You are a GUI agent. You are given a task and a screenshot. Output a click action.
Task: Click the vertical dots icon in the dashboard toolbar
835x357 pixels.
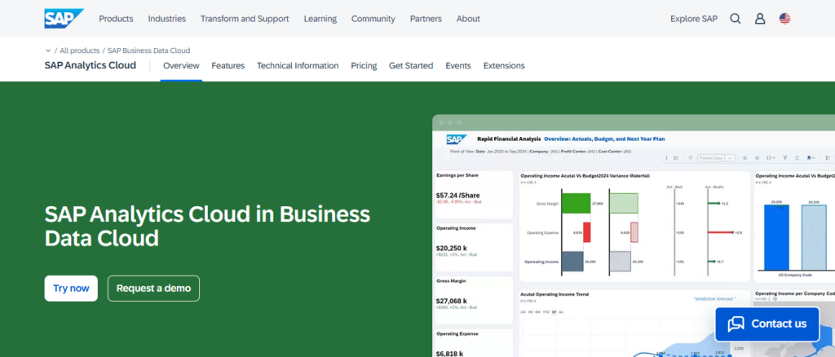coord(667,158)
